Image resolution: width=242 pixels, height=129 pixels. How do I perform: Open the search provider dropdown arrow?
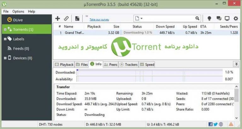click(x=141, y=19)
